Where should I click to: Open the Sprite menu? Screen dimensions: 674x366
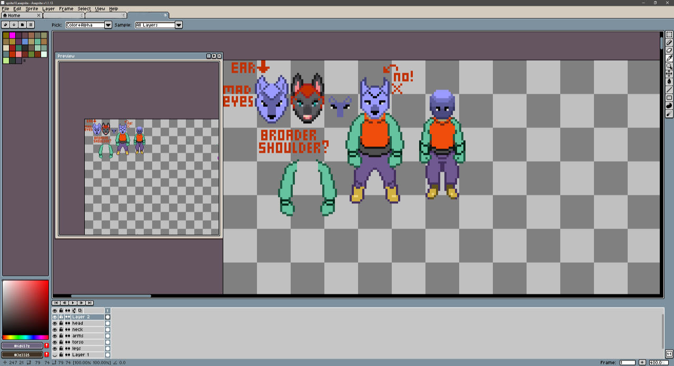pos(32,9)
